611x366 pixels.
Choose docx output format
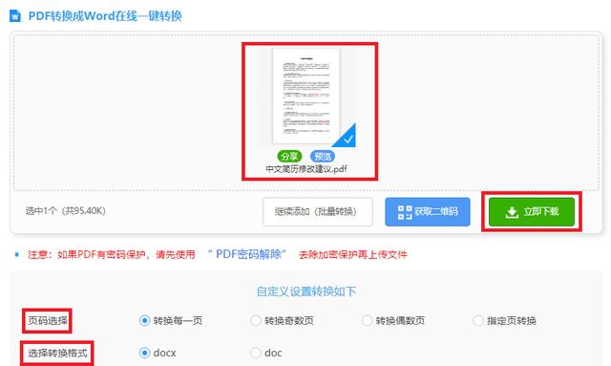click(144, 353)
